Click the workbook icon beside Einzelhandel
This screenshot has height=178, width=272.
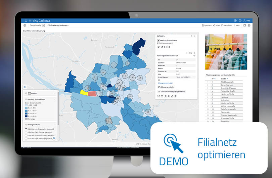[x=25, y=25]
